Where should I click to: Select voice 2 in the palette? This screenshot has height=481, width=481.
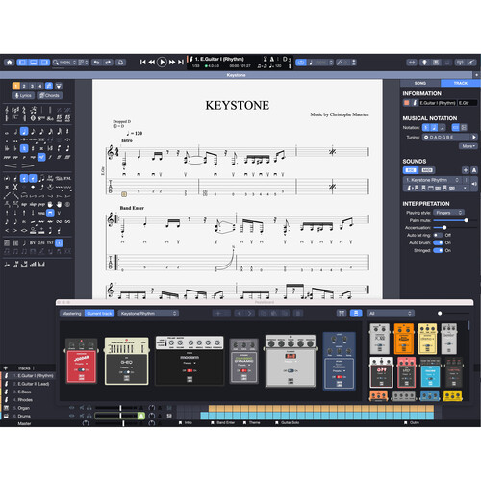tap(24, 86)
